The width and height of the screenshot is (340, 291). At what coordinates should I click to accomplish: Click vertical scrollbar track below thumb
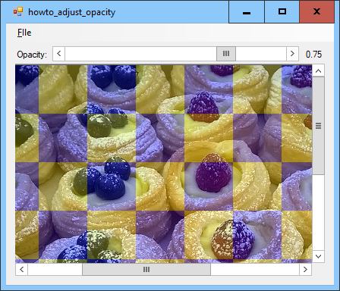[318, 212]
